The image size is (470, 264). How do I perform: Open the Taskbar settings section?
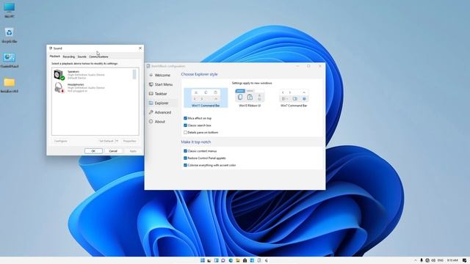(x=162, y=94)
